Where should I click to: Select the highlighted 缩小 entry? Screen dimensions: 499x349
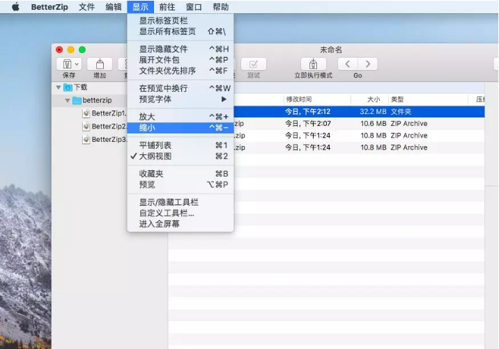(180, 128)
